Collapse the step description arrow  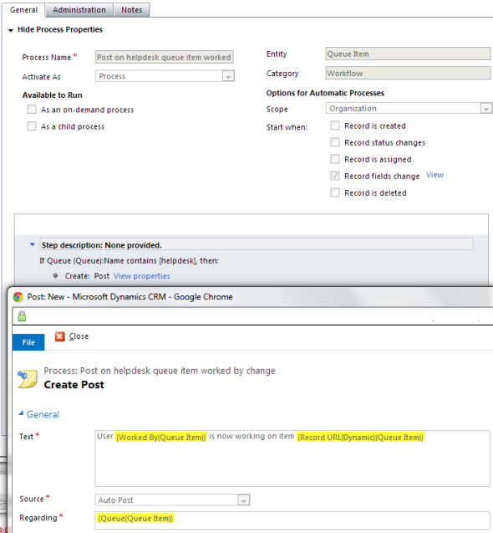pyautogui.click(x=33, y=244)
